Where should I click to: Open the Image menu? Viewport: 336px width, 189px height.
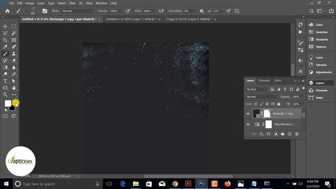click(30, 3)
